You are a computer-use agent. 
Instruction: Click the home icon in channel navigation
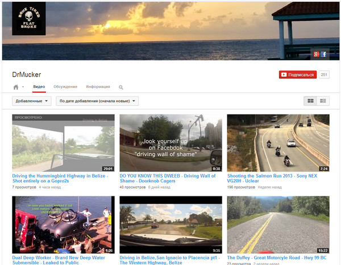pos(16,87)
